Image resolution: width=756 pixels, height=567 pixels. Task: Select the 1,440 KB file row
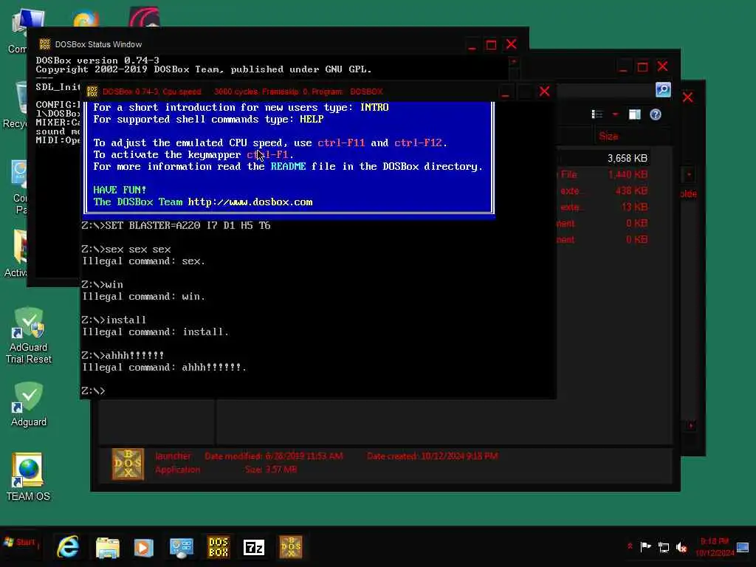tap(602, 174)
